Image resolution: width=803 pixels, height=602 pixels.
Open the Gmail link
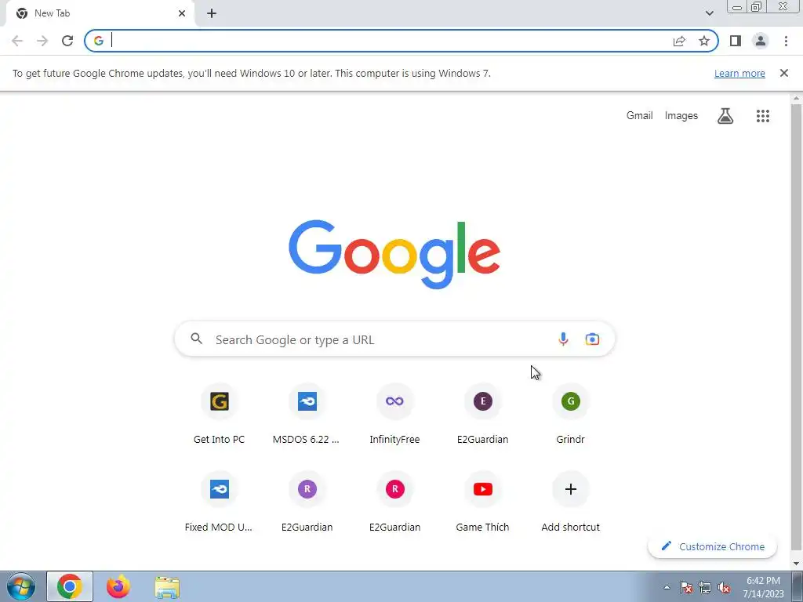(640, 116)
